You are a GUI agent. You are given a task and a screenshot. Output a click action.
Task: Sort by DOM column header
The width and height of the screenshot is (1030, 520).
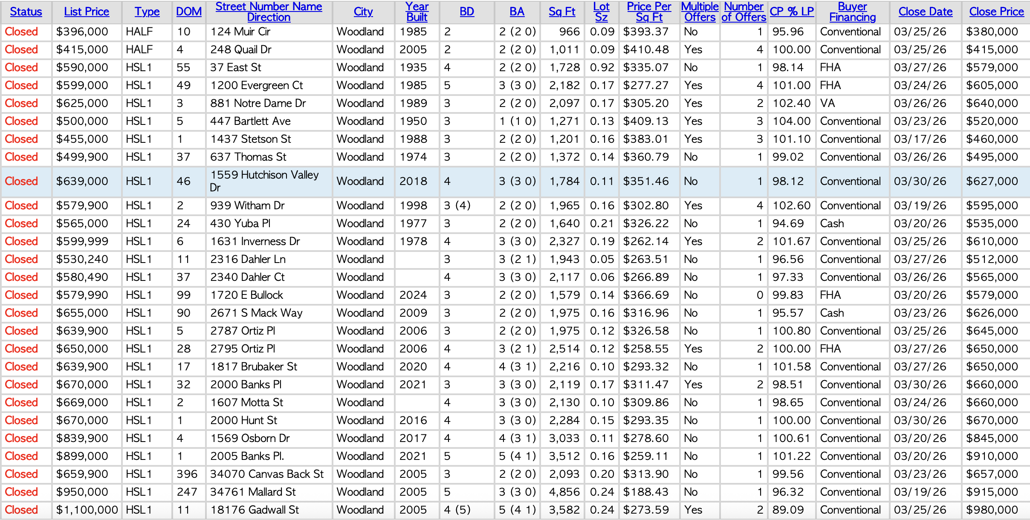189,12
